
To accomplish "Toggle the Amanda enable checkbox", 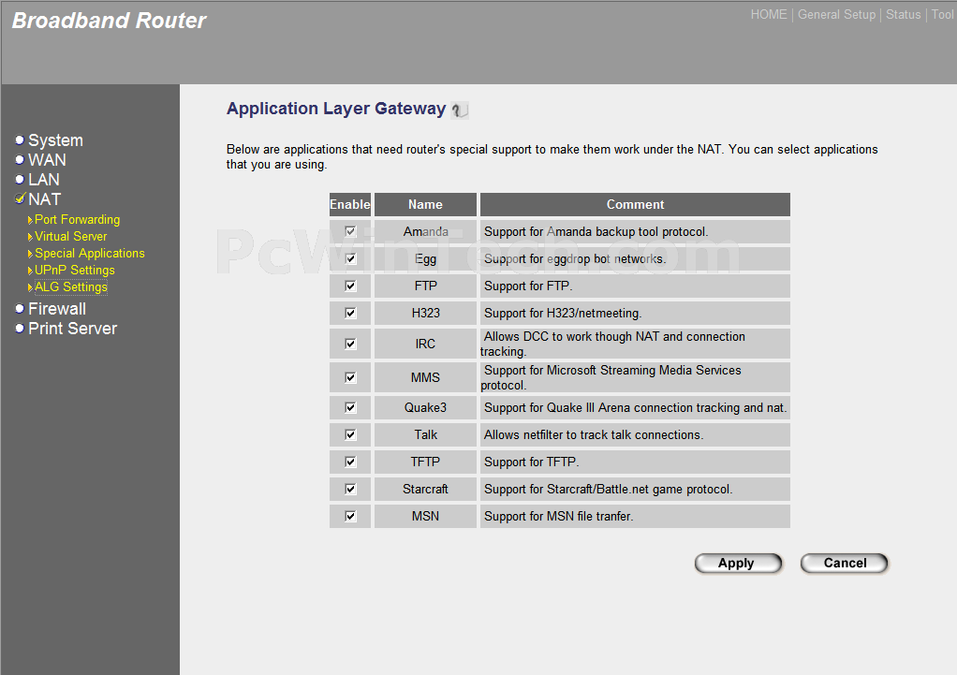I will pos(350,231).
